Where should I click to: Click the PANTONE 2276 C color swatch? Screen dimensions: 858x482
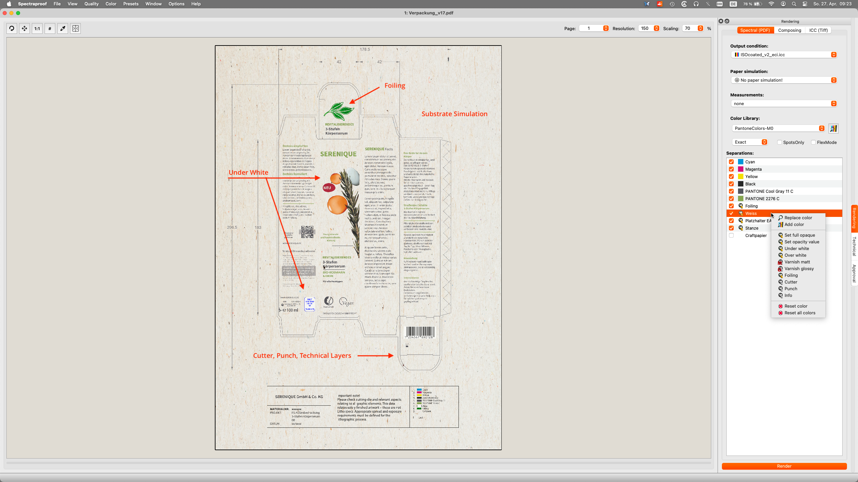741,198
